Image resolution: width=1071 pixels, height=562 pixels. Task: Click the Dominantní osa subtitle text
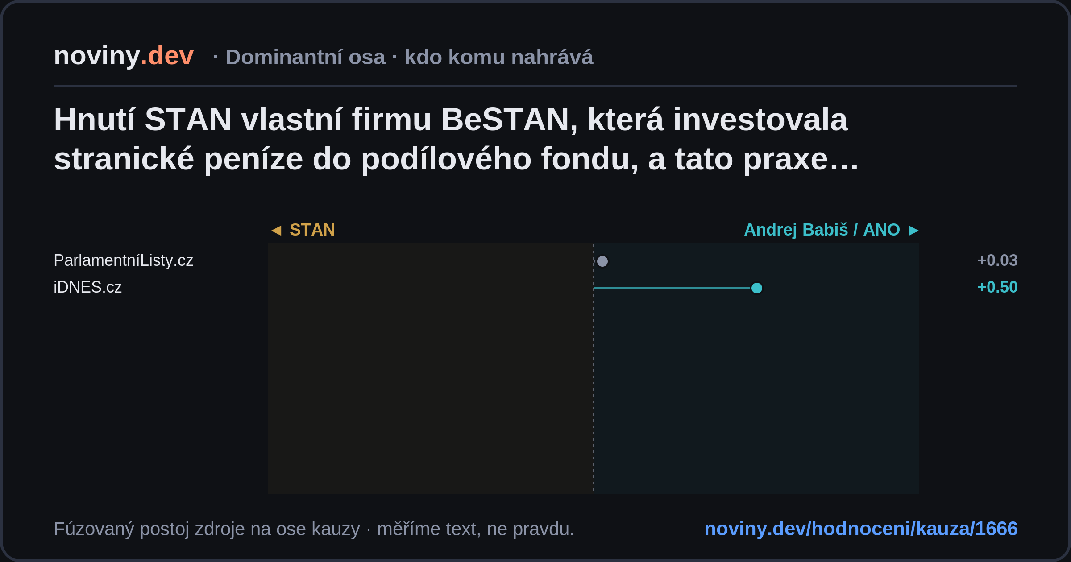305,57
